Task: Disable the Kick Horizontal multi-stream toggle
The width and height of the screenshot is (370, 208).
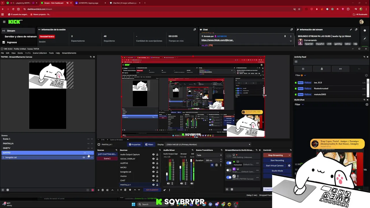Action: tap(229, 163)
